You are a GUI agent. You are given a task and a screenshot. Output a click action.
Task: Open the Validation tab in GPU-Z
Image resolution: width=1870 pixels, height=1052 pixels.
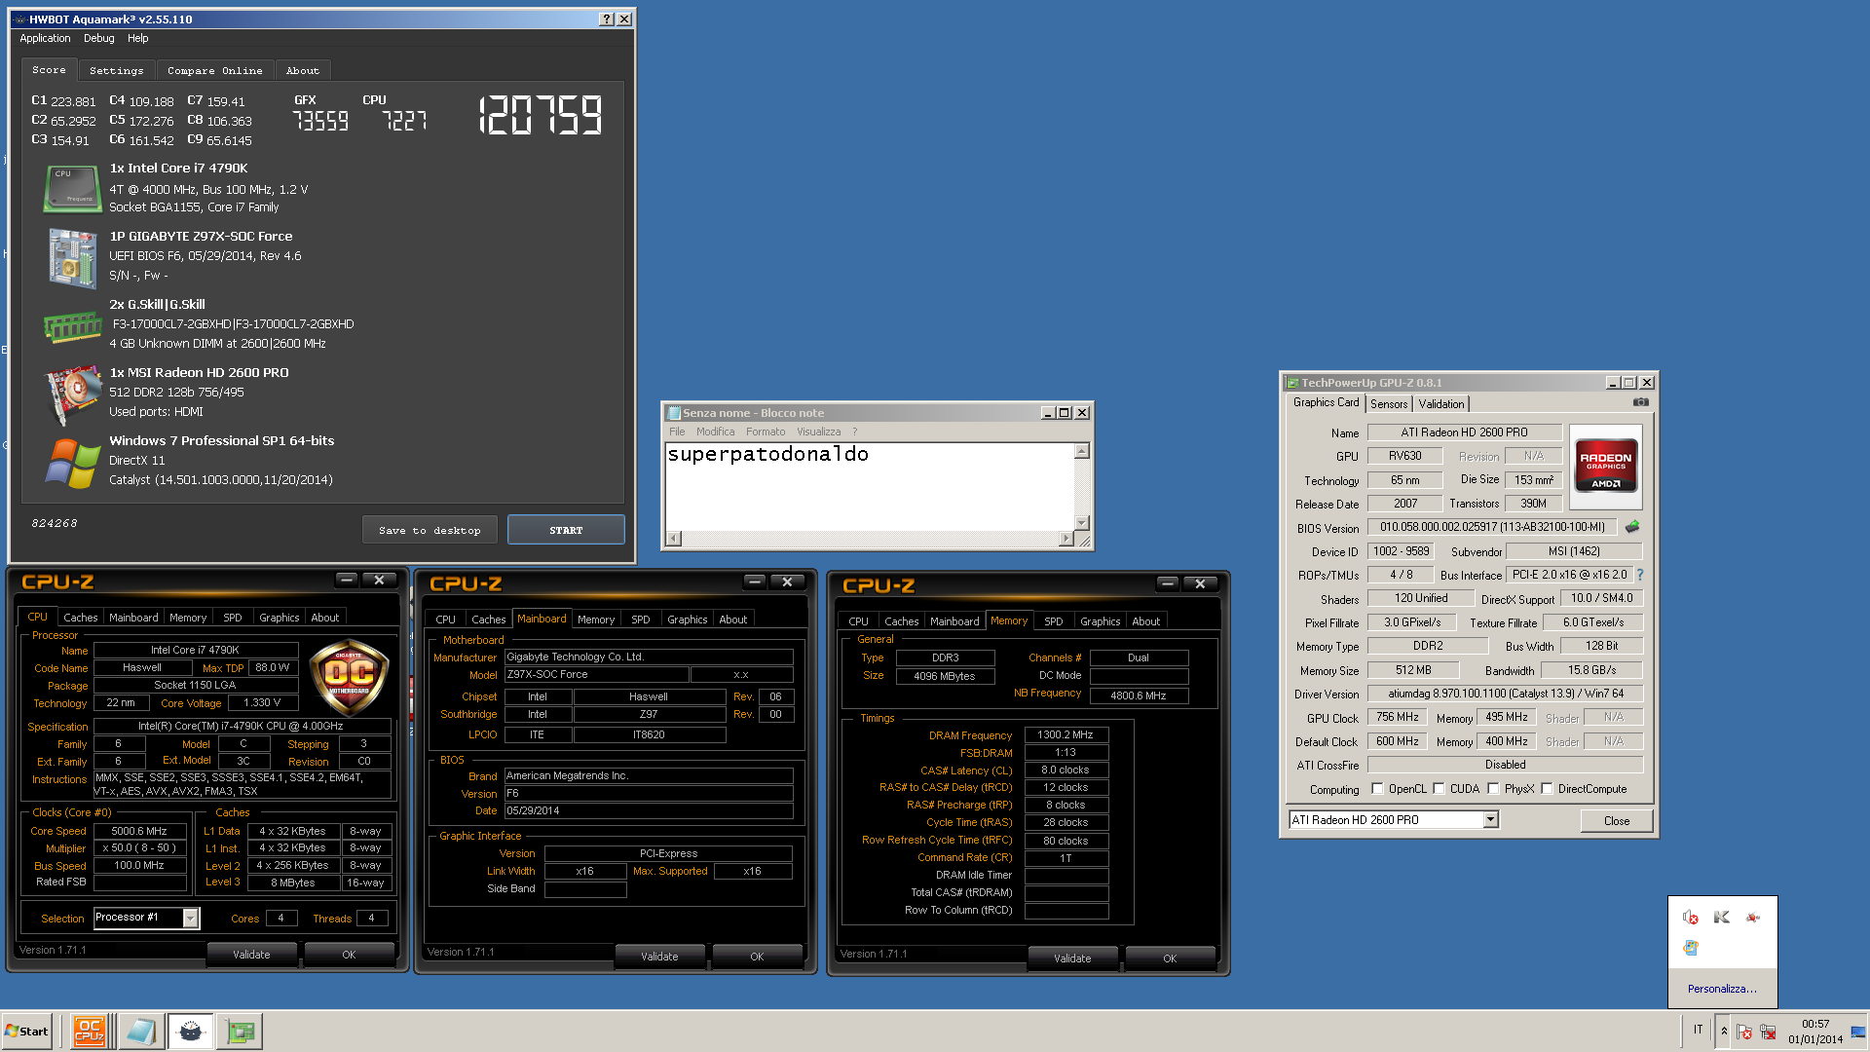click(x=1440, y=404)
